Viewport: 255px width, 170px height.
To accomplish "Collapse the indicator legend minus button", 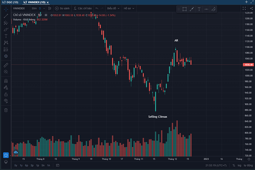I will (x=46, y=15).
